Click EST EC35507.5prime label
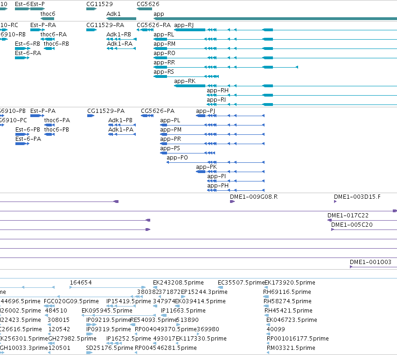 [241, 283]
